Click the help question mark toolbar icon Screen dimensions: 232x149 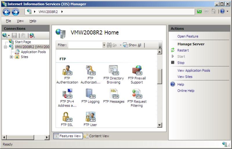[x=222, y=11]
